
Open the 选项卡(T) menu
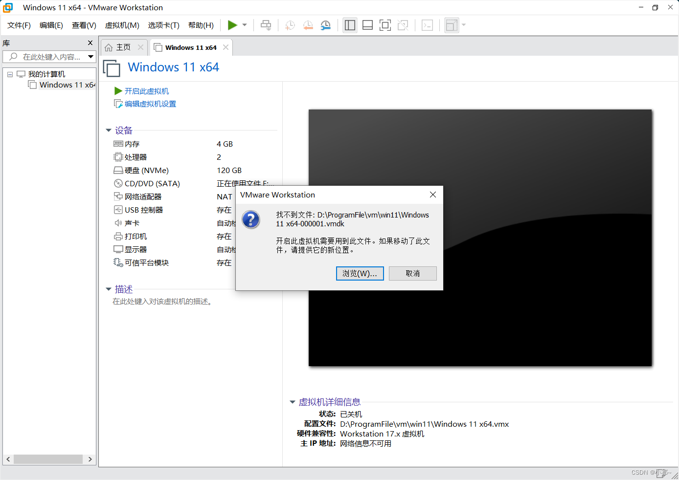[x=164, y=25]
